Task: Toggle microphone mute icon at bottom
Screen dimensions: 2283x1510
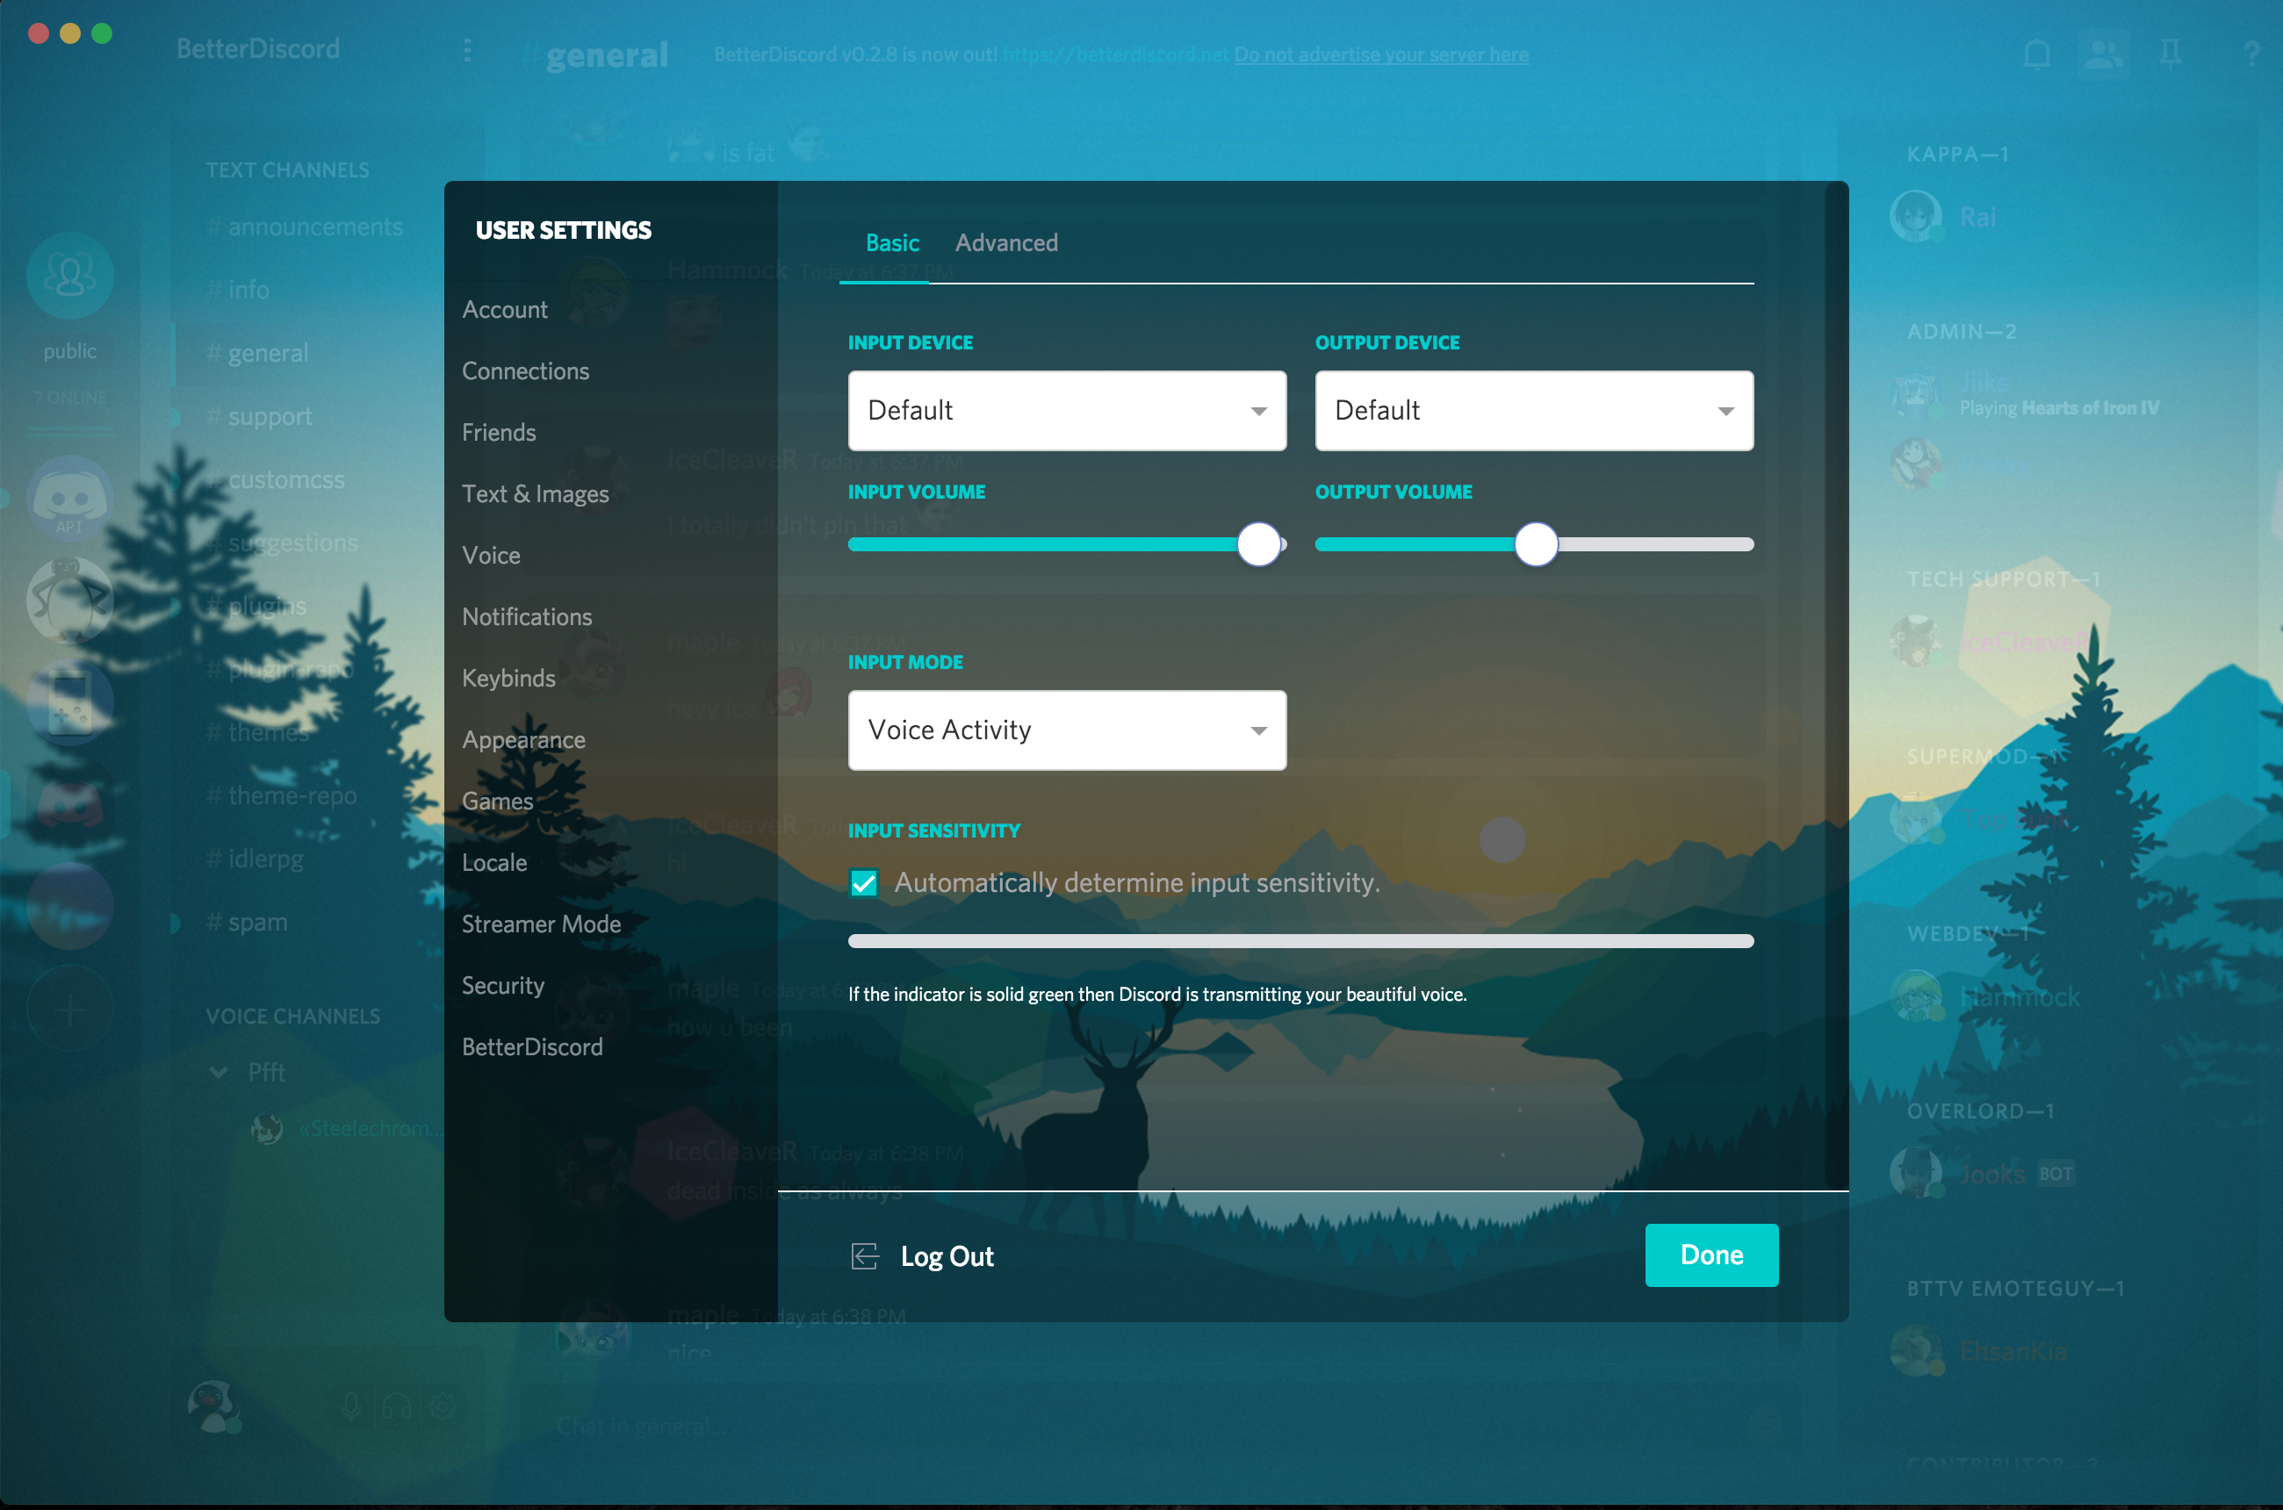Action: (351, 1407)
